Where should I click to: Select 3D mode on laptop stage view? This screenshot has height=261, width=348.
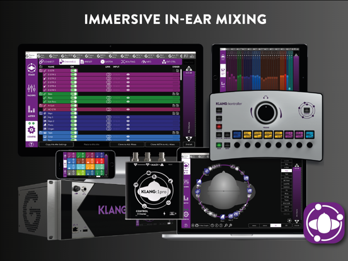click(x=275, y=225)
